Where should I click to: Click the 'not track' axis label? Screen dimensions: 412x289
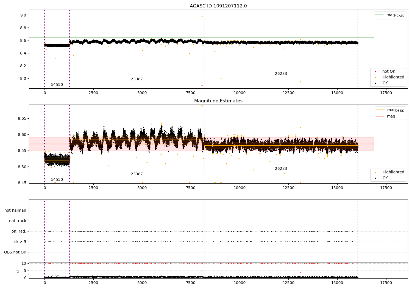(x=18, y=221)
